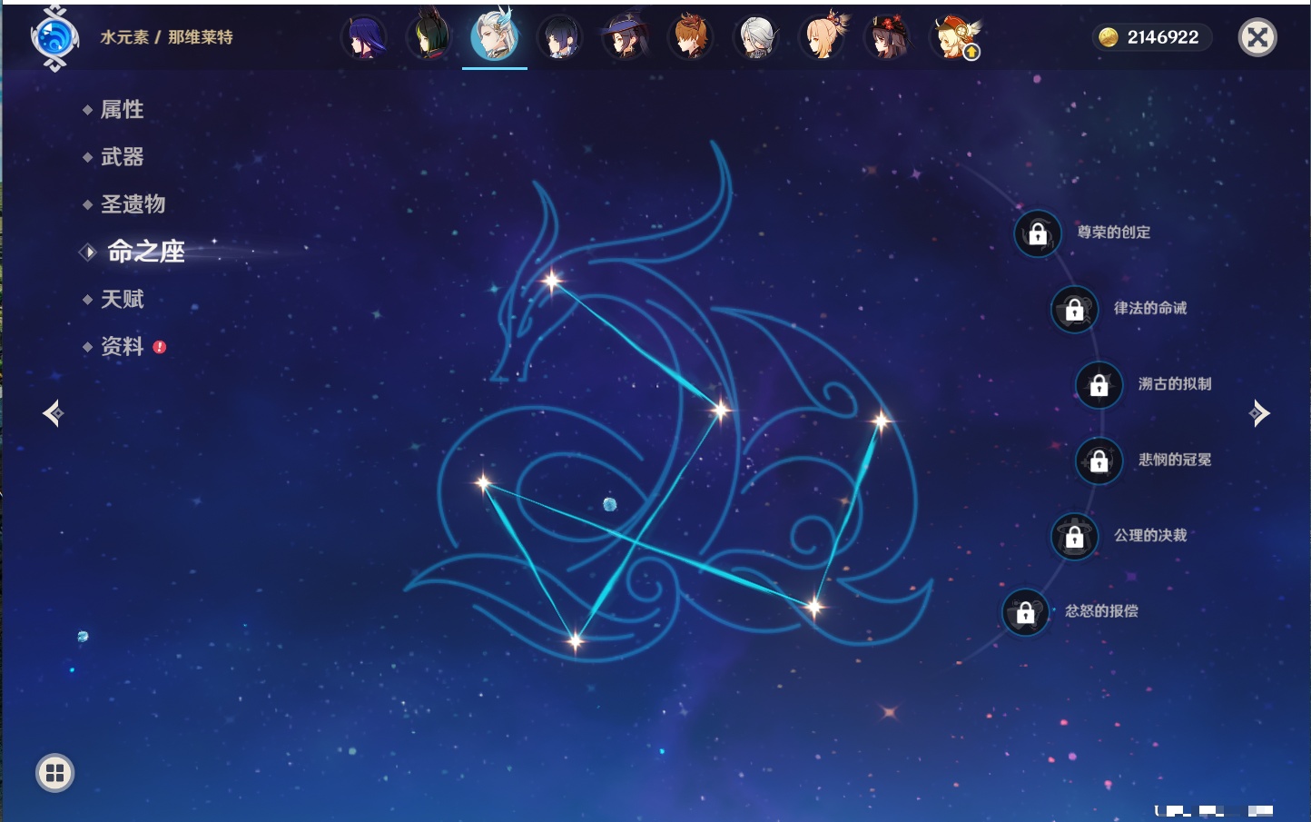Click the red alert badge beside 资料
The width and height of the screenshot is (1311, 822).
coord(160,347)
